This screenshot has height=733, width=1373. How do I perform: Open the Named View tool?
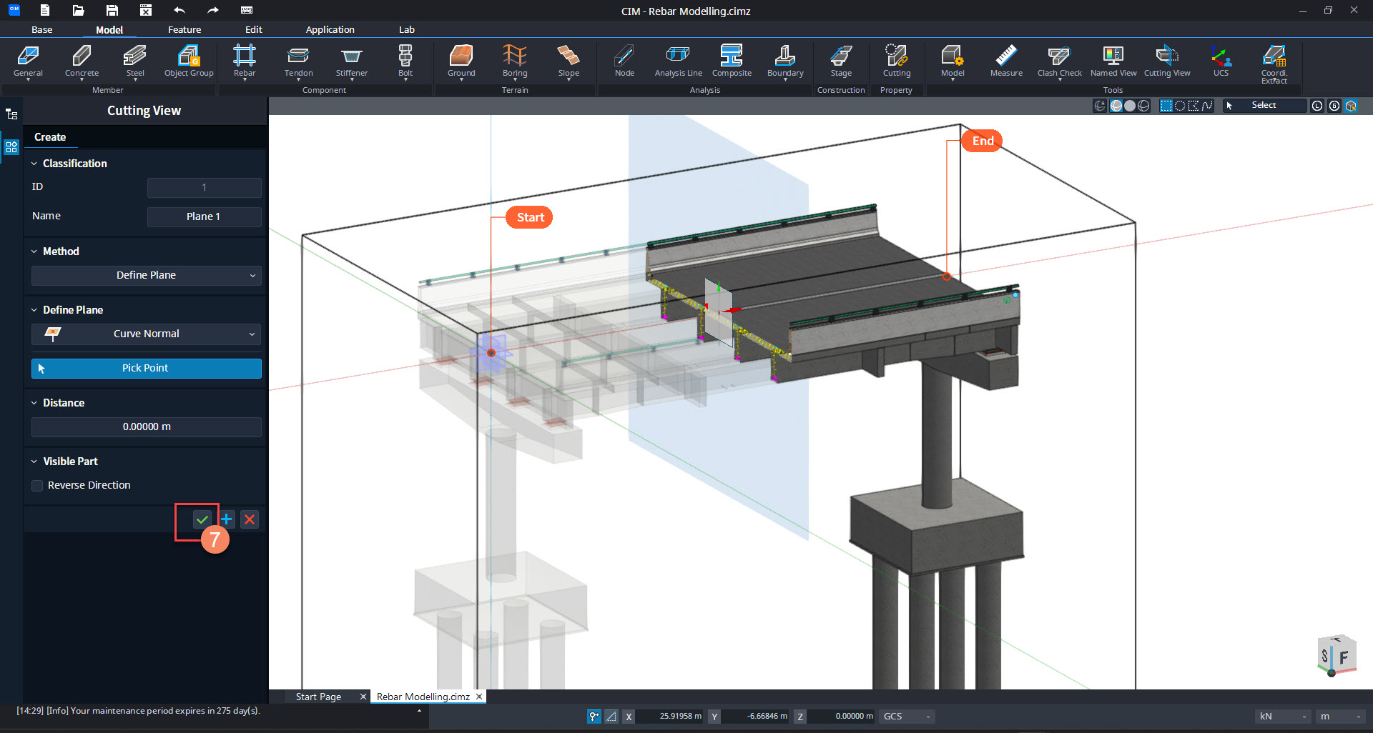1113,61
